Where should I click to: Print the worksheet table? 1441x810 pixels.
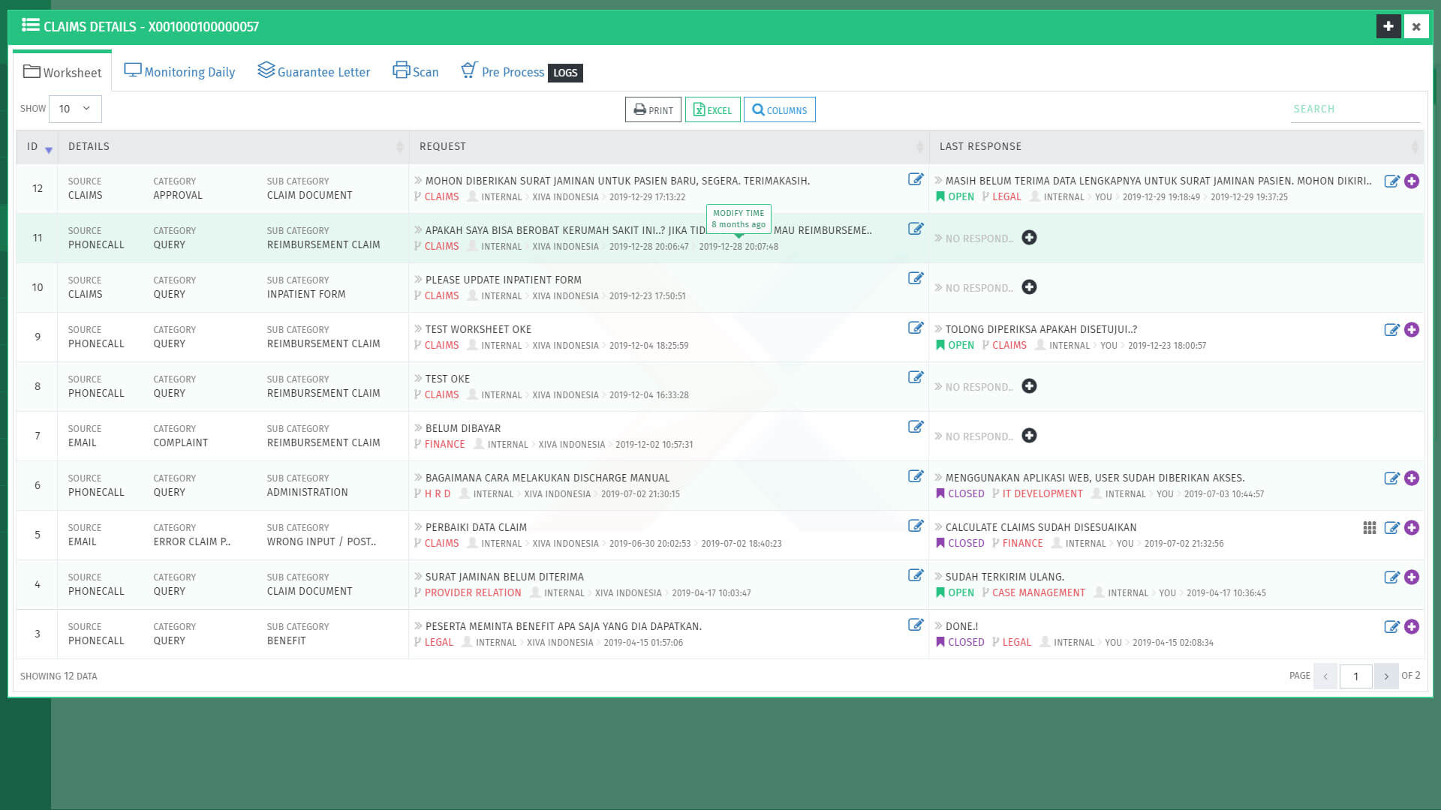pos(653,109)
